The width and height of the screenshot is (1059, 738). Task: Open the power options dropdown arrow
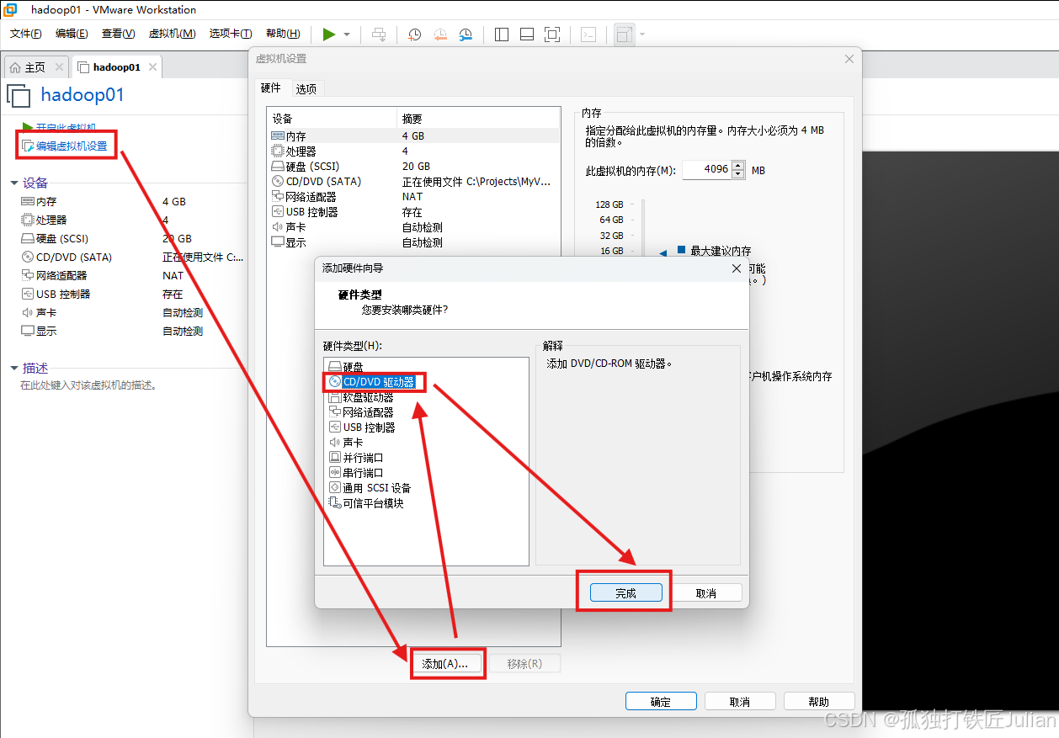pos(347,35)
